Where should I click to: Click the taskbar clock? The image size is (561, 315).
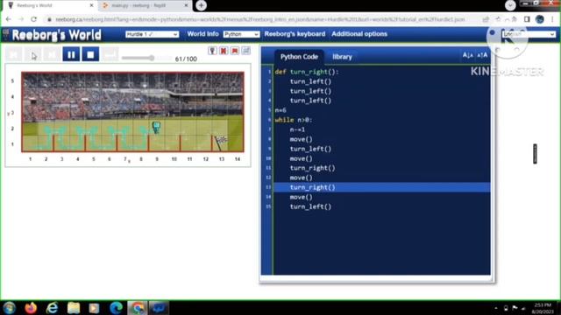point(543,308)
